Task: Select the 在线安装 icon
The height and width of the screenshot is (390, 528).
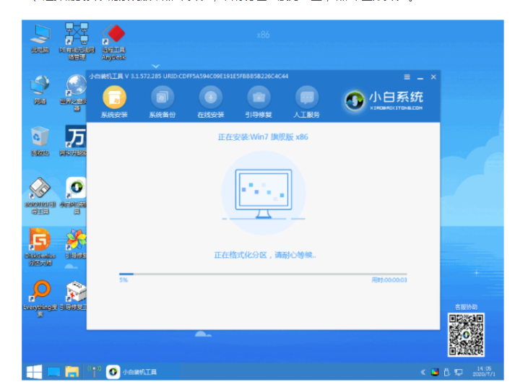Action: tap(210, 97)
